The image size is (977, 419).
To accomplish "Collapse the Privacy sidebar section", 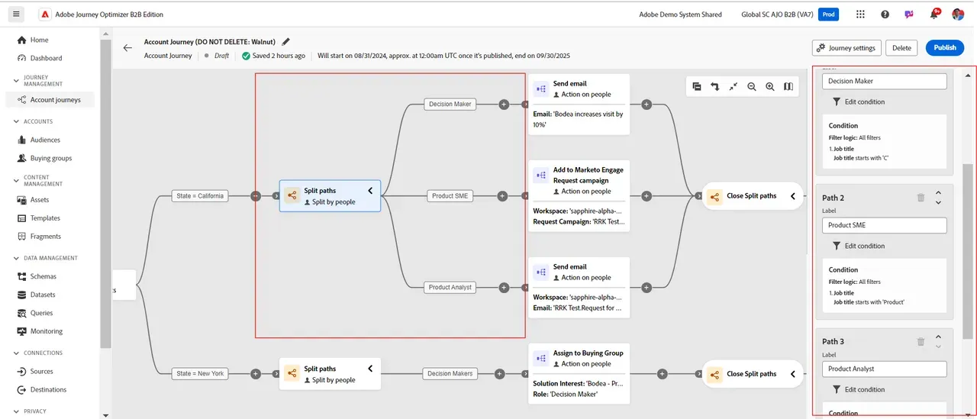I will click(x=17, y=411).
